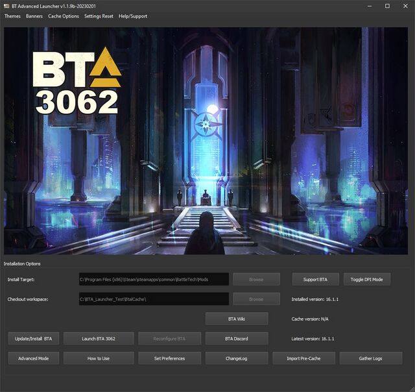Click Import Pre-Cache

(x=304, y=358)
